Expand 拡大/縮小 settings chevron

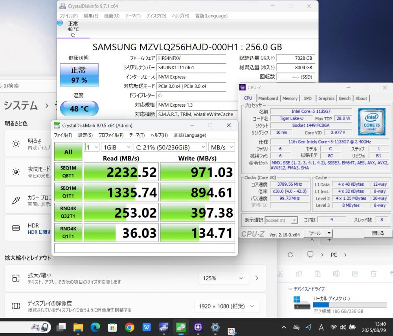[x=257, y=278]
